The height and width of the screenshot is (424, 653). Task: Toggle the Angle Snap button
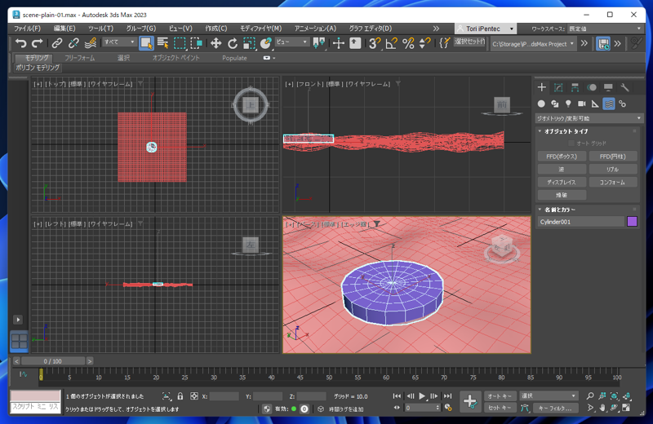[x=391, y=43]
